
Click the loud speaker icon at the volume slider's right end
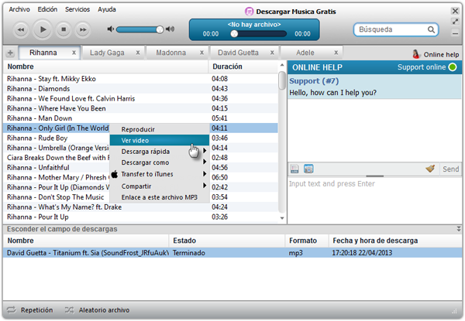[170, 29]
